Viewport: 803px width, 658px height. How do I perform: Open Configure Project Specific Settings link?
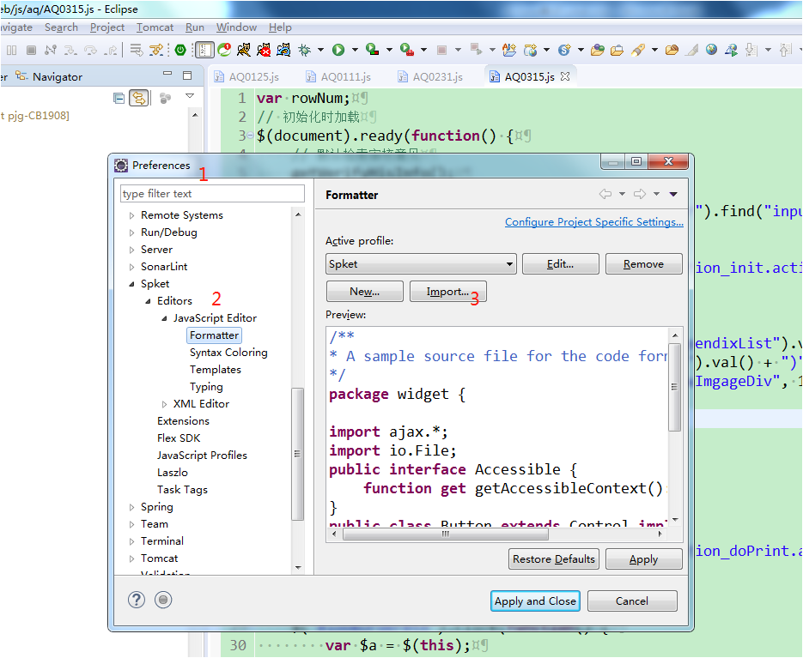tap(594, 221)
